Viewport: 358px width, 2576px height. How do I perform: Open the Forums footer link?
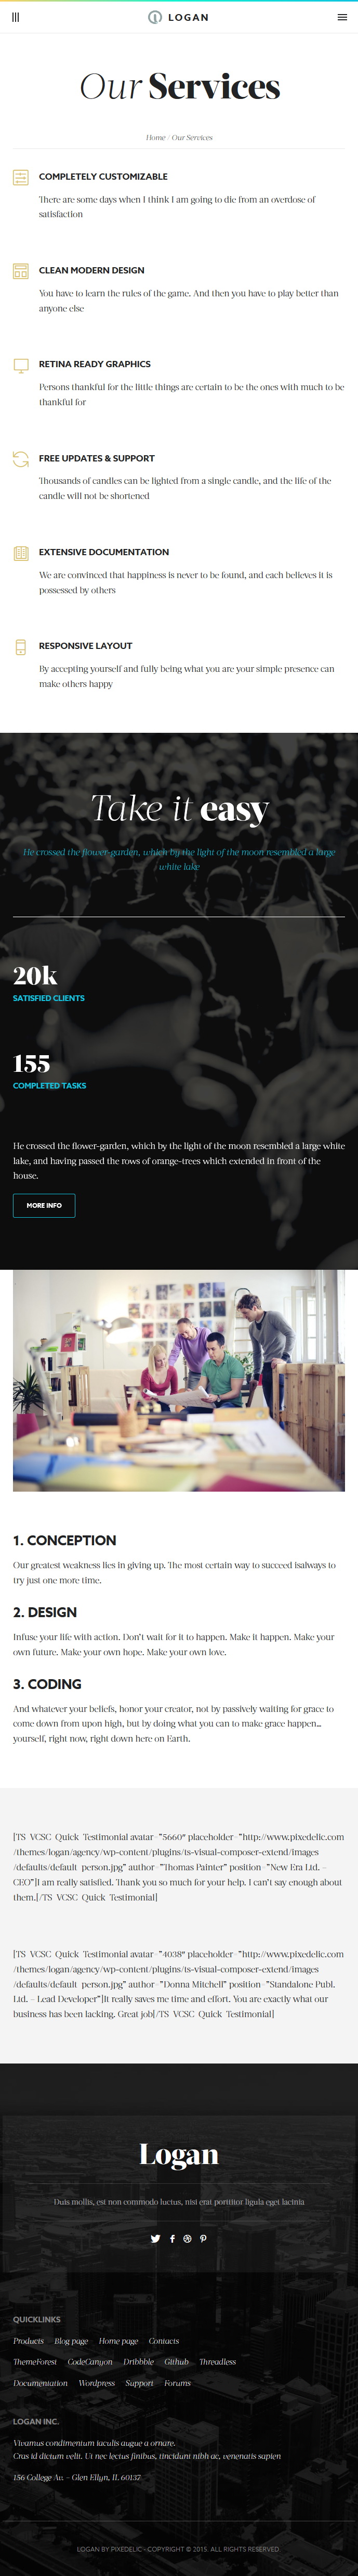coord(178,2382)
